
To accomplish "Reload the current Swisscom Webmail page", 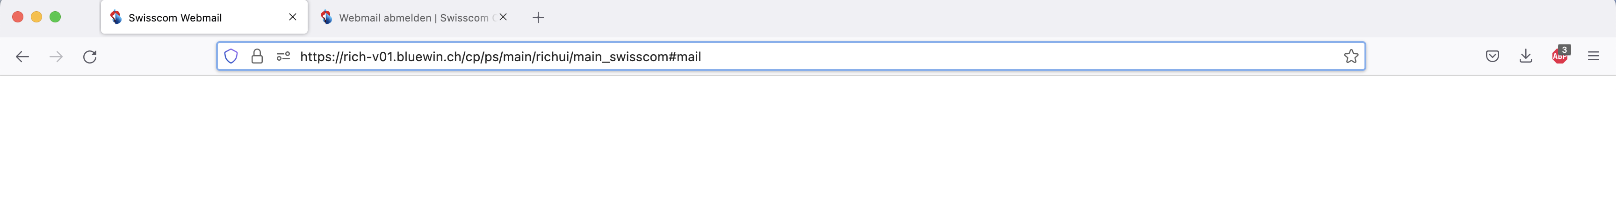I will click(x=90, y=57).
